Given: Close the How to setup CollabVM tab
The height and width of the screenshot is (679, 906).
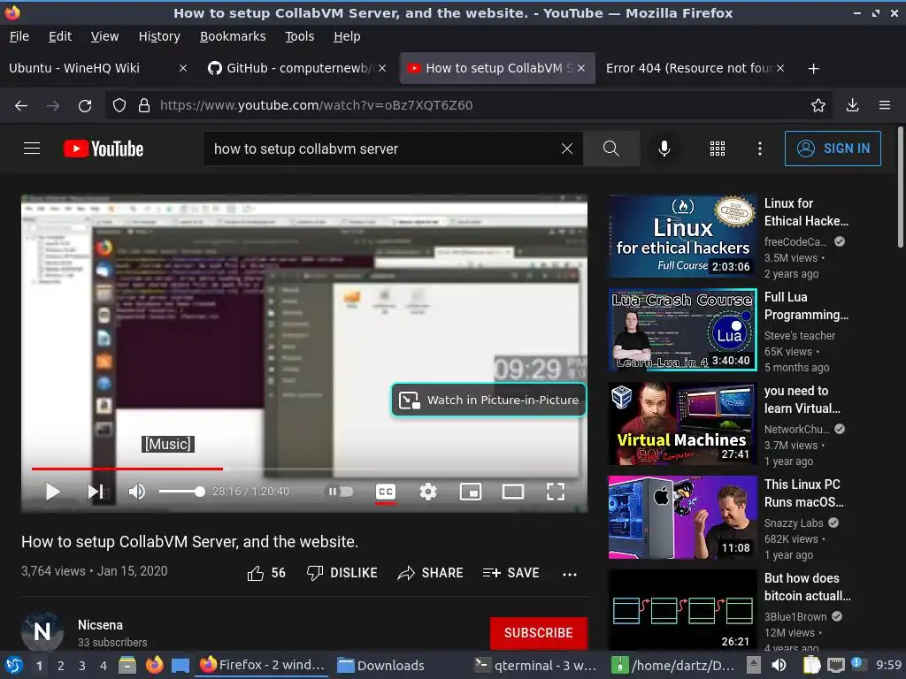Looking at the screenshot, I should point(581,68).
